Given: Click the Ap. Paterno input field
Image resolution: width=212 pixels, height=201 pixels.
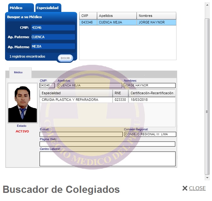Looking at the screenshot, I should pyautogui.click(x=53, y=37).
